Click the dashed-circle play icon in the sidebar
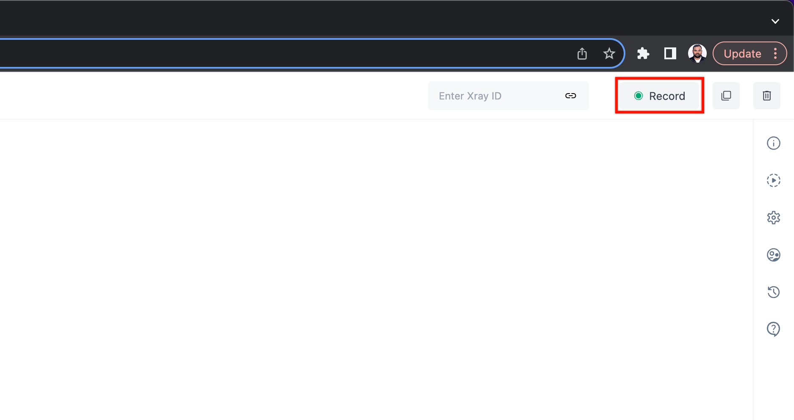The image size is (794, 420). [774, 180]
